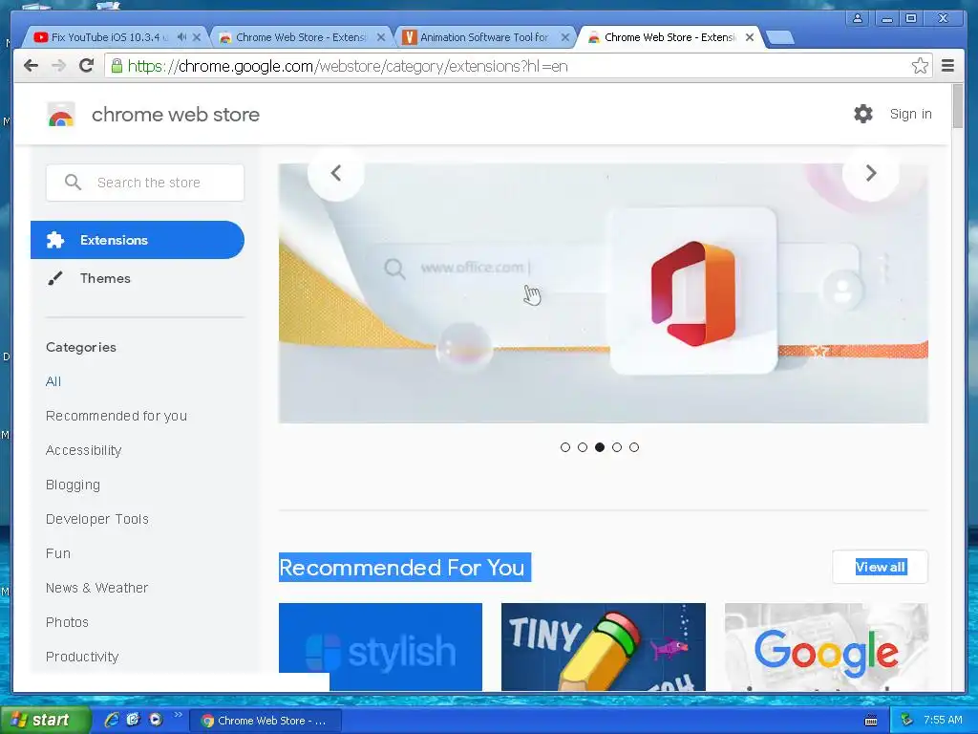Open the Google extension card

[826, 647]
